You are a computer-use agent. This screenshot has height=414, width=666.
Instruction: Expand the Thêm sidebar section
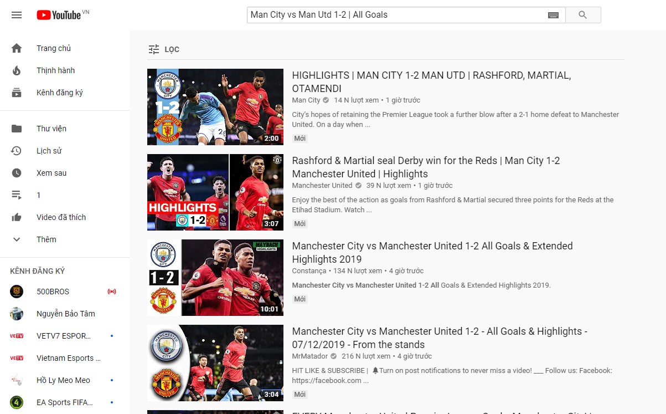[17, 239]
